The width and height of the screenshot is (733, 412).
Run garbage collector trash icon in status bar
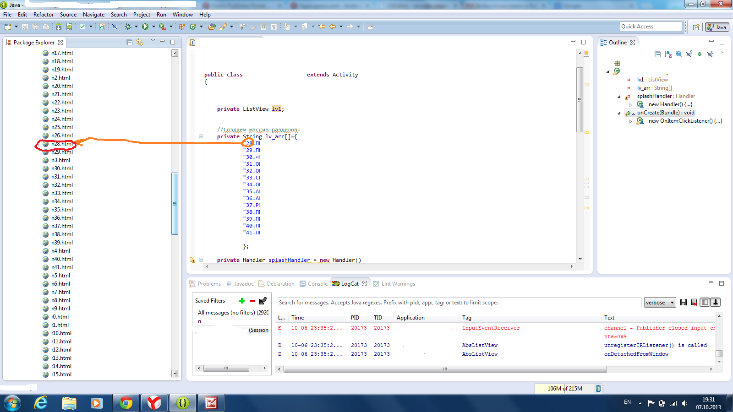(x=598, y=389)
